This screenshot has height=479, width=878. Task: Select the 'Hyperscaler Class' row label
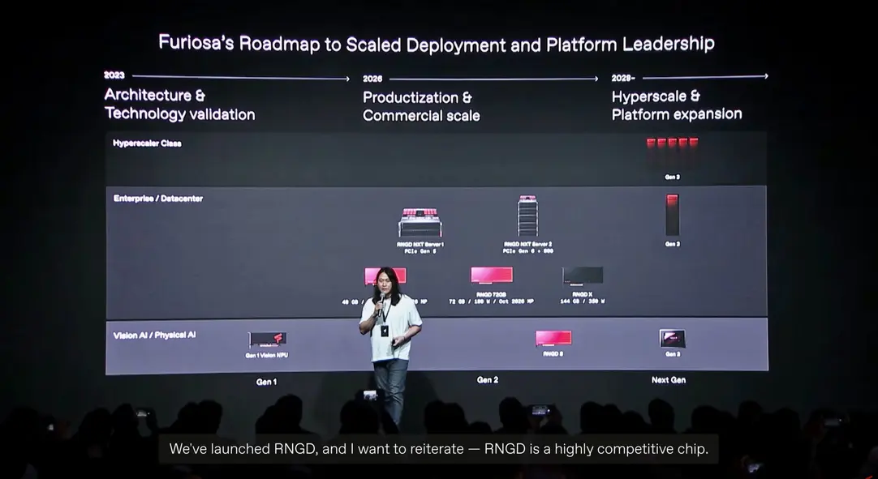(x=147, y=143)
